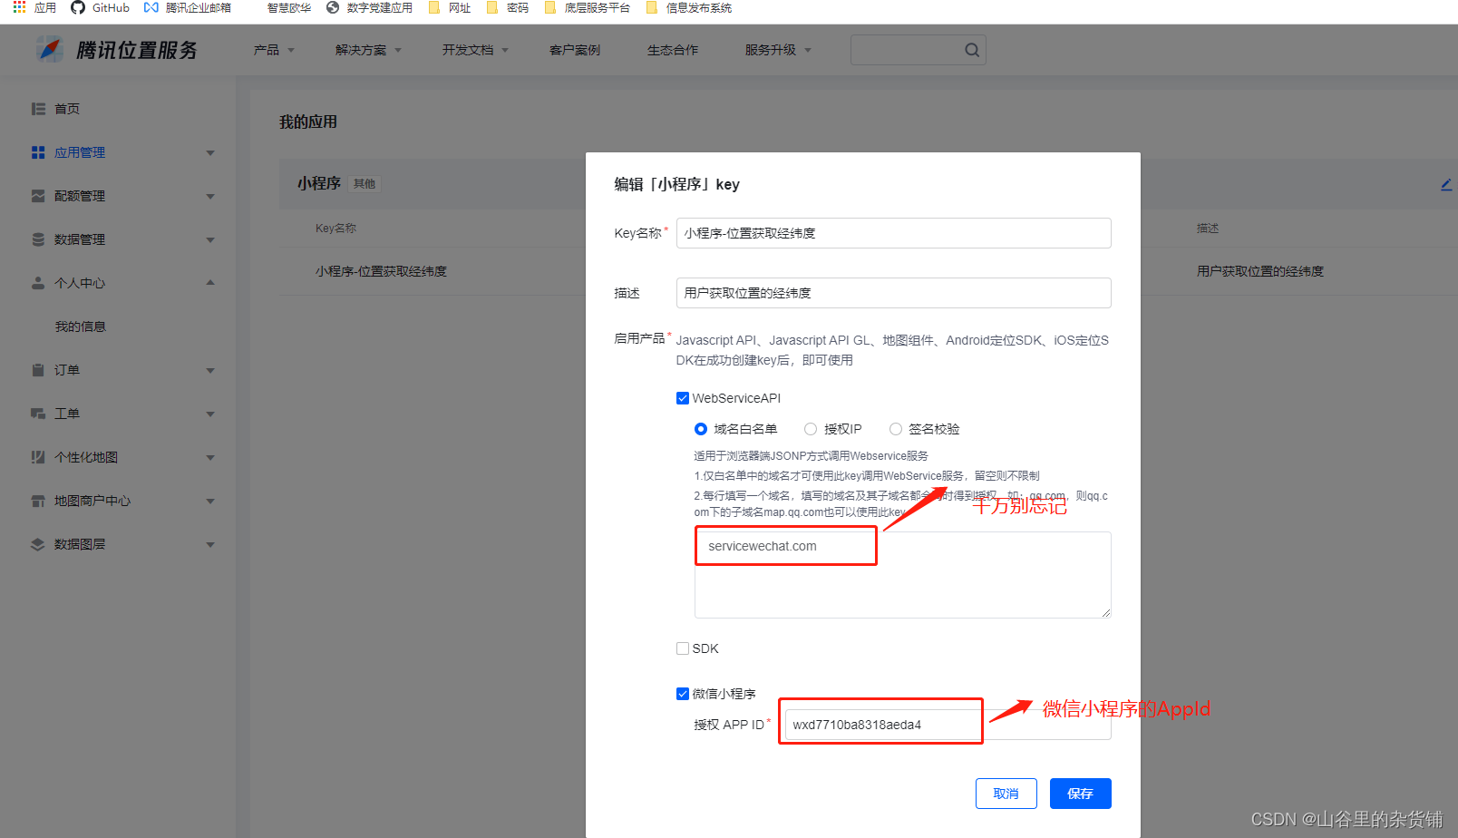
Task: Click the 配额管理 sidebar icon
Action: coord(38,196)
